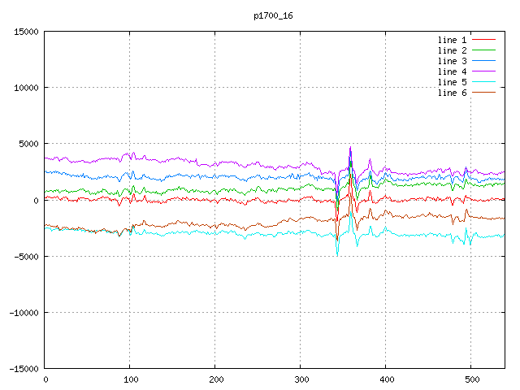This screenshot has height=390, width=520.
Task: Click the 100 x-axis tick label
Action: 129,379
